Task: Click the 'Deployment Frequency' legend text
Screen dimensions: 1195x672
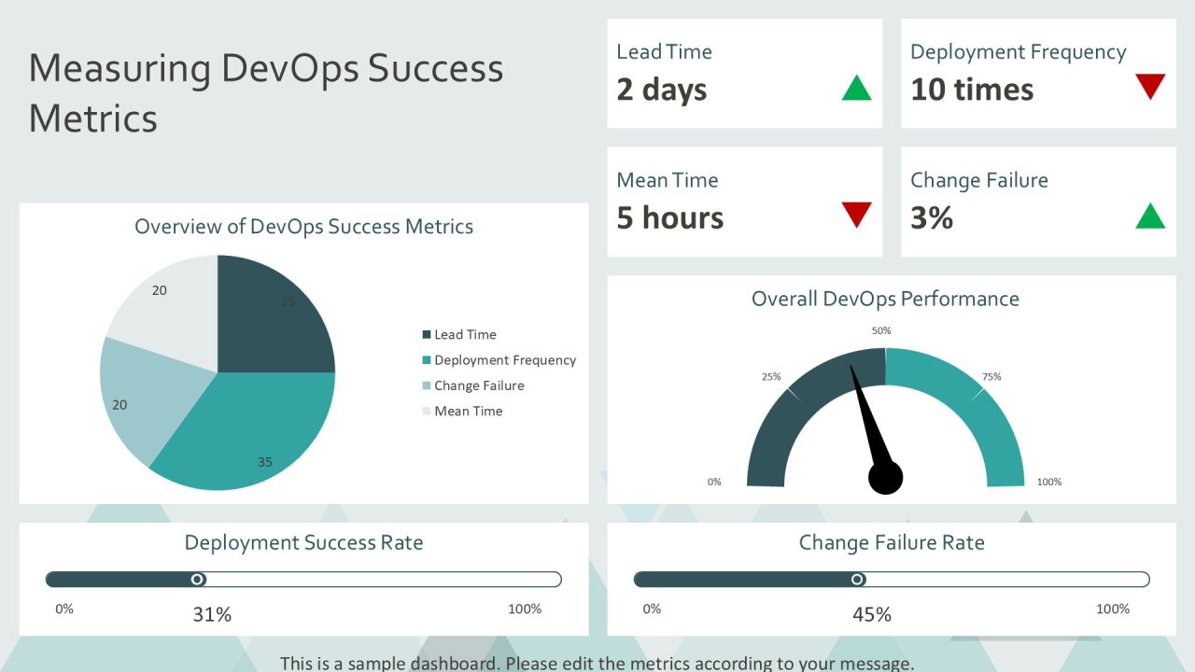Action: coord(505,360)
